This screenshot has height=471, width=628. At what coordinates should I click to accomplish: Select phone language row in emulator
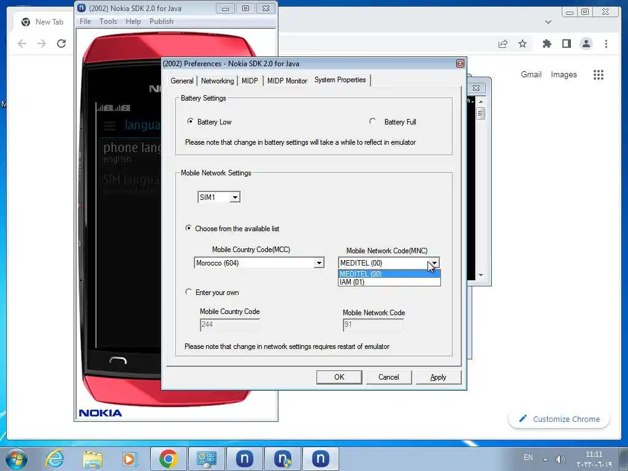coord(129,152)
